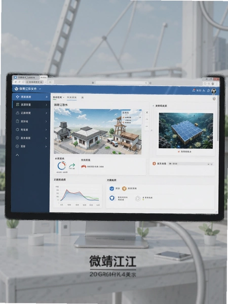Click the minus icon beside the scene
This screenshot has height=304, width=228.
click(x=147, y=126)
